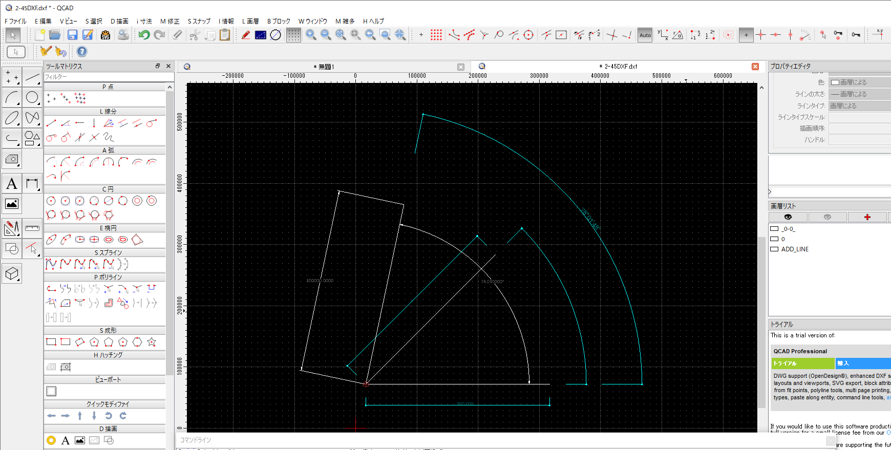Click the Snap Center circle icon

[528, 35]
